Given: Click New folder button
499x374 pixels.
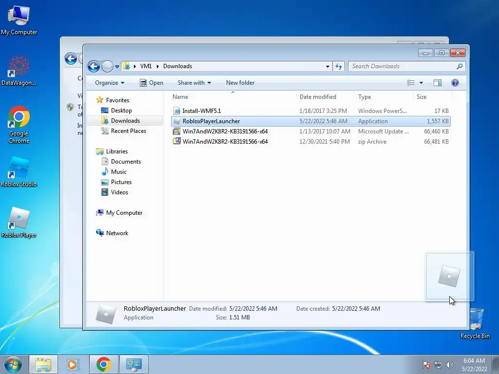Looking at the screenshot, I should (240, 83).
